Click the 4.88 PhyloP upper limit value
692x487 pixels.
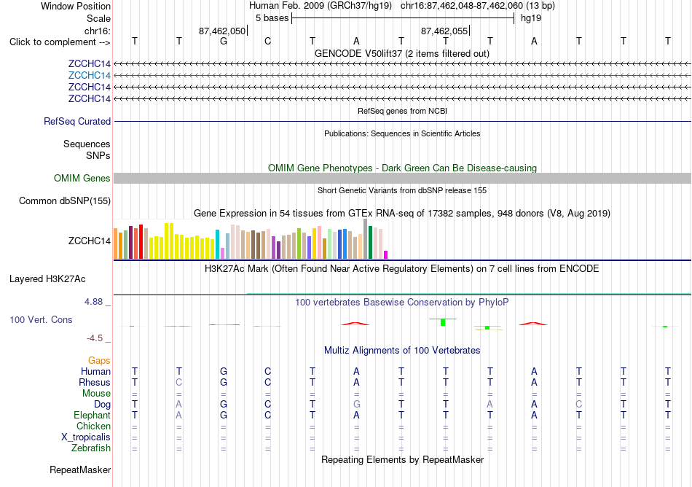(93, 302)
